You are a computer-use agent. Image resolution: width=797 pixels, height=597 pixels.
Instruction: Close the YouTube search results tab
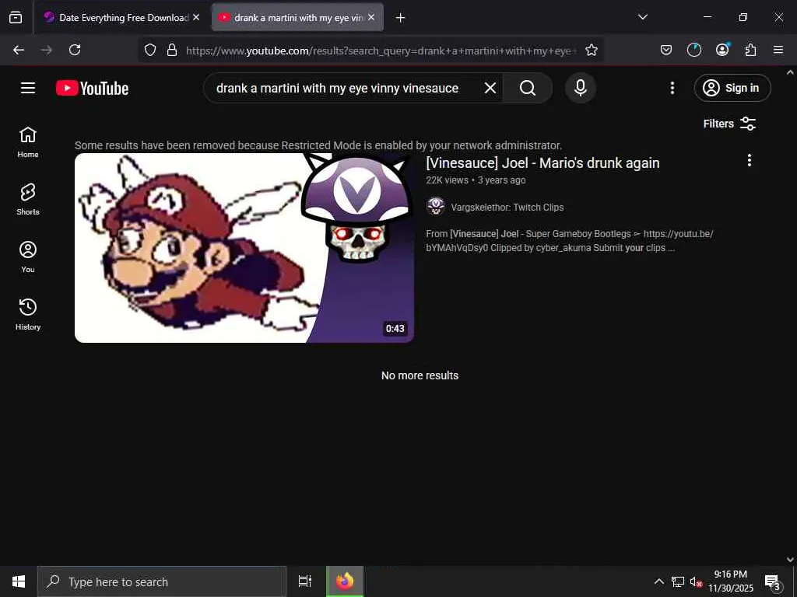coord(371,17)
